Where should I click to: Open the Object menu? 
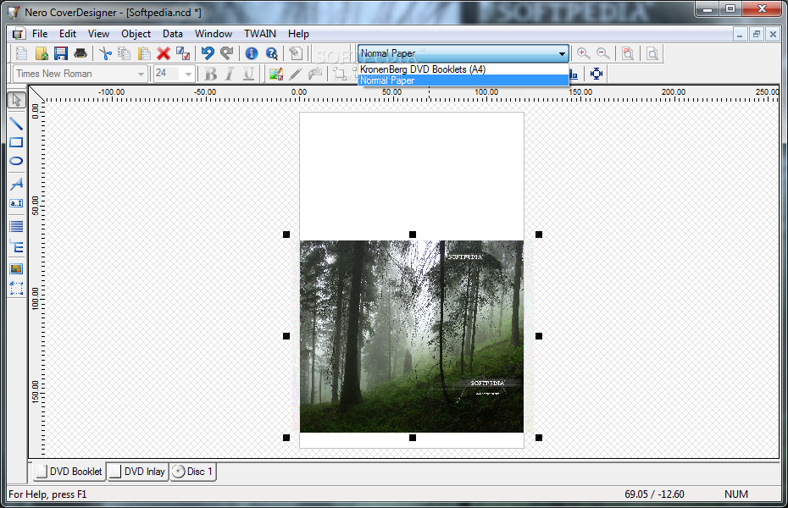pyautogui.click(x=136, y=34)
